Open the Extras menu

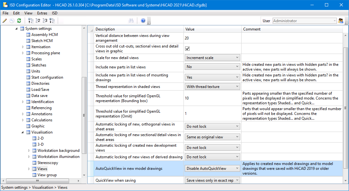pyautogui.click(x=42, y=13)
